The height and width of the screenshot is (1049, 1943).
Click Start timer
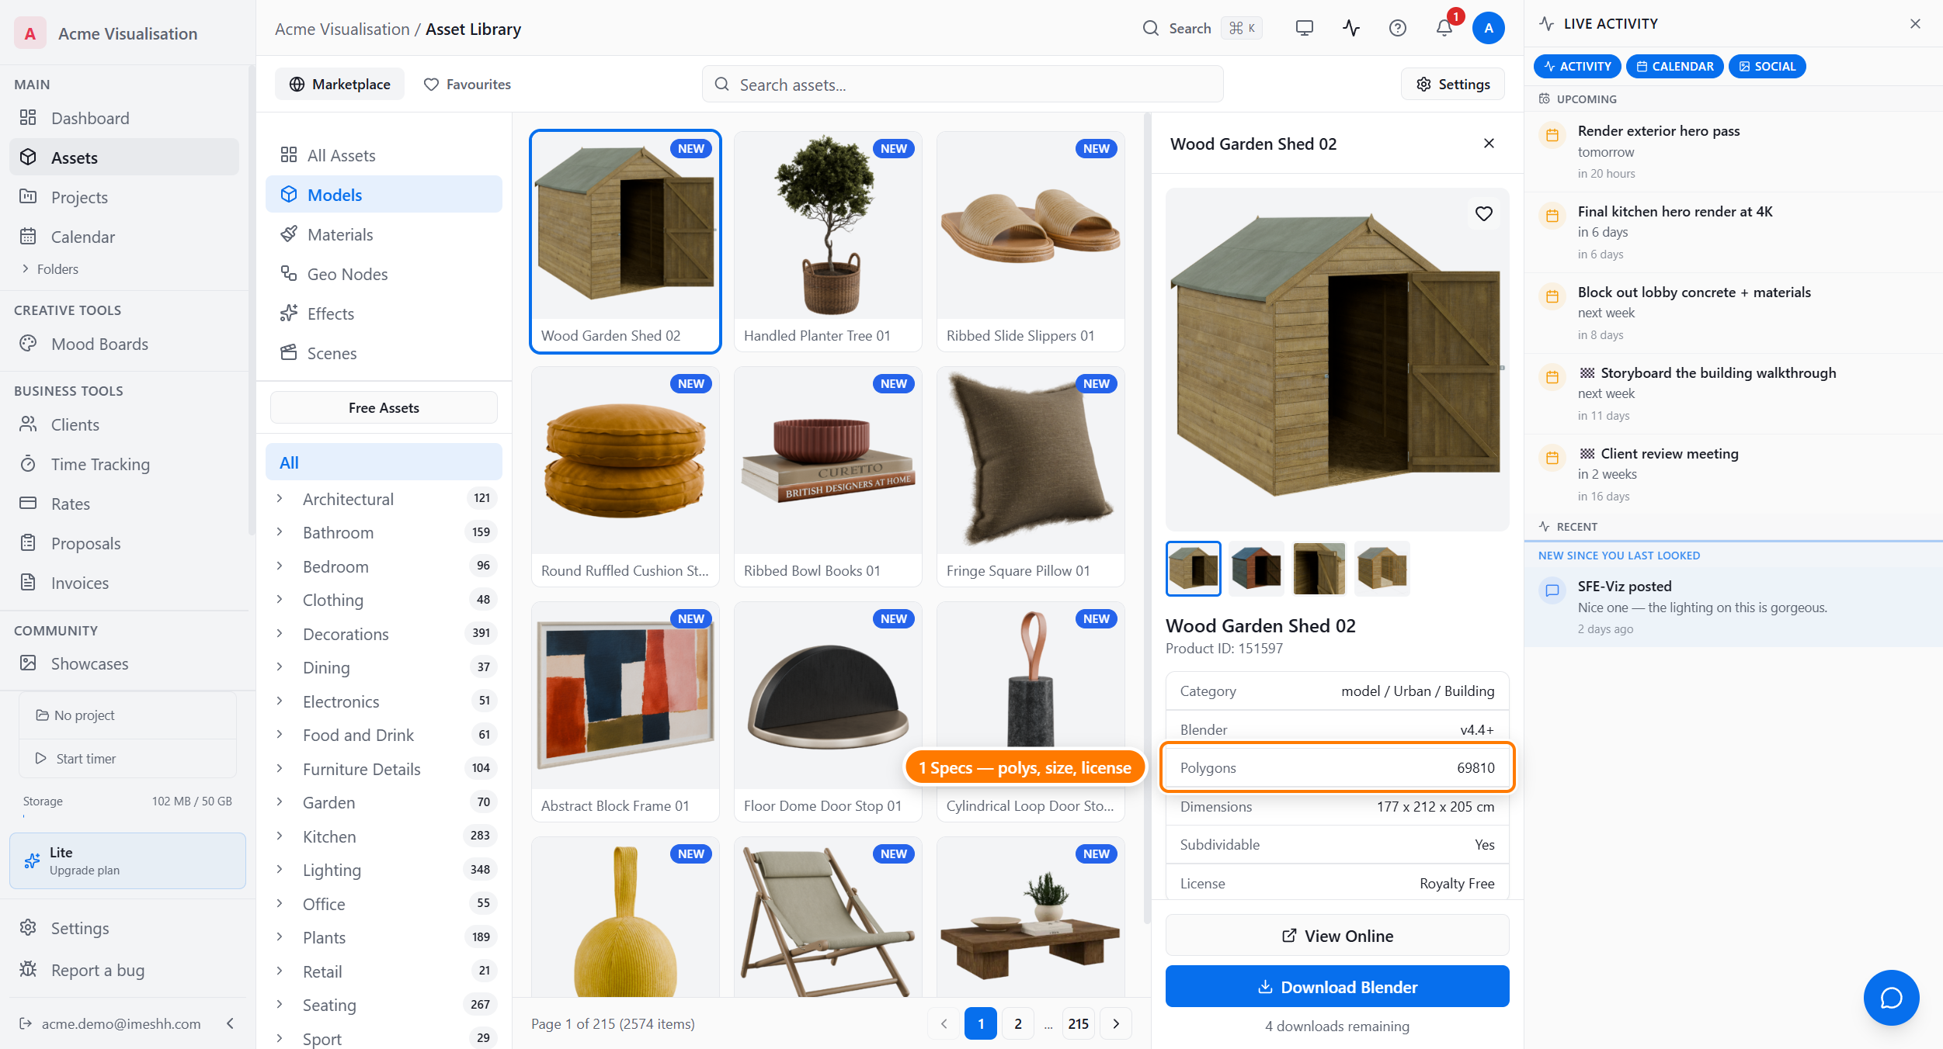(x=128, y=758)
